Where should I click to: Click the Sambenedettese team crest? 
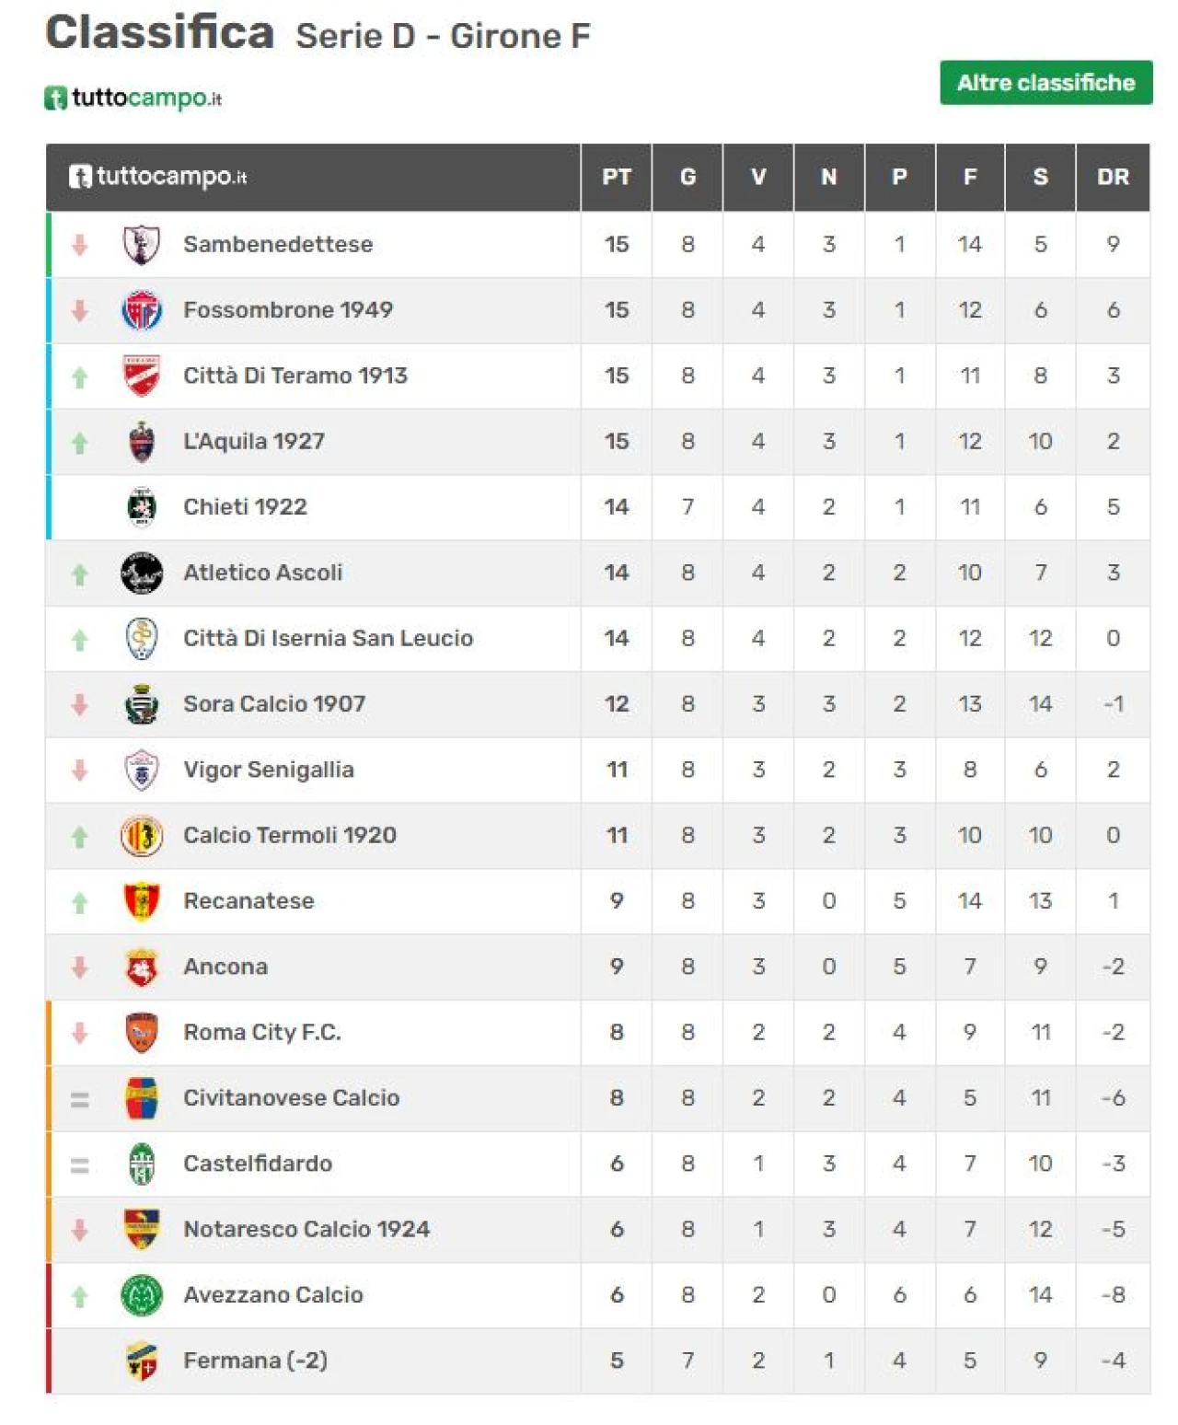(x=142, y=245)
